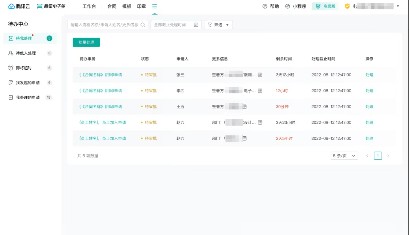409x235 pixels.
Task: Click the hamburger menu in top navigation
Action: 155,6
